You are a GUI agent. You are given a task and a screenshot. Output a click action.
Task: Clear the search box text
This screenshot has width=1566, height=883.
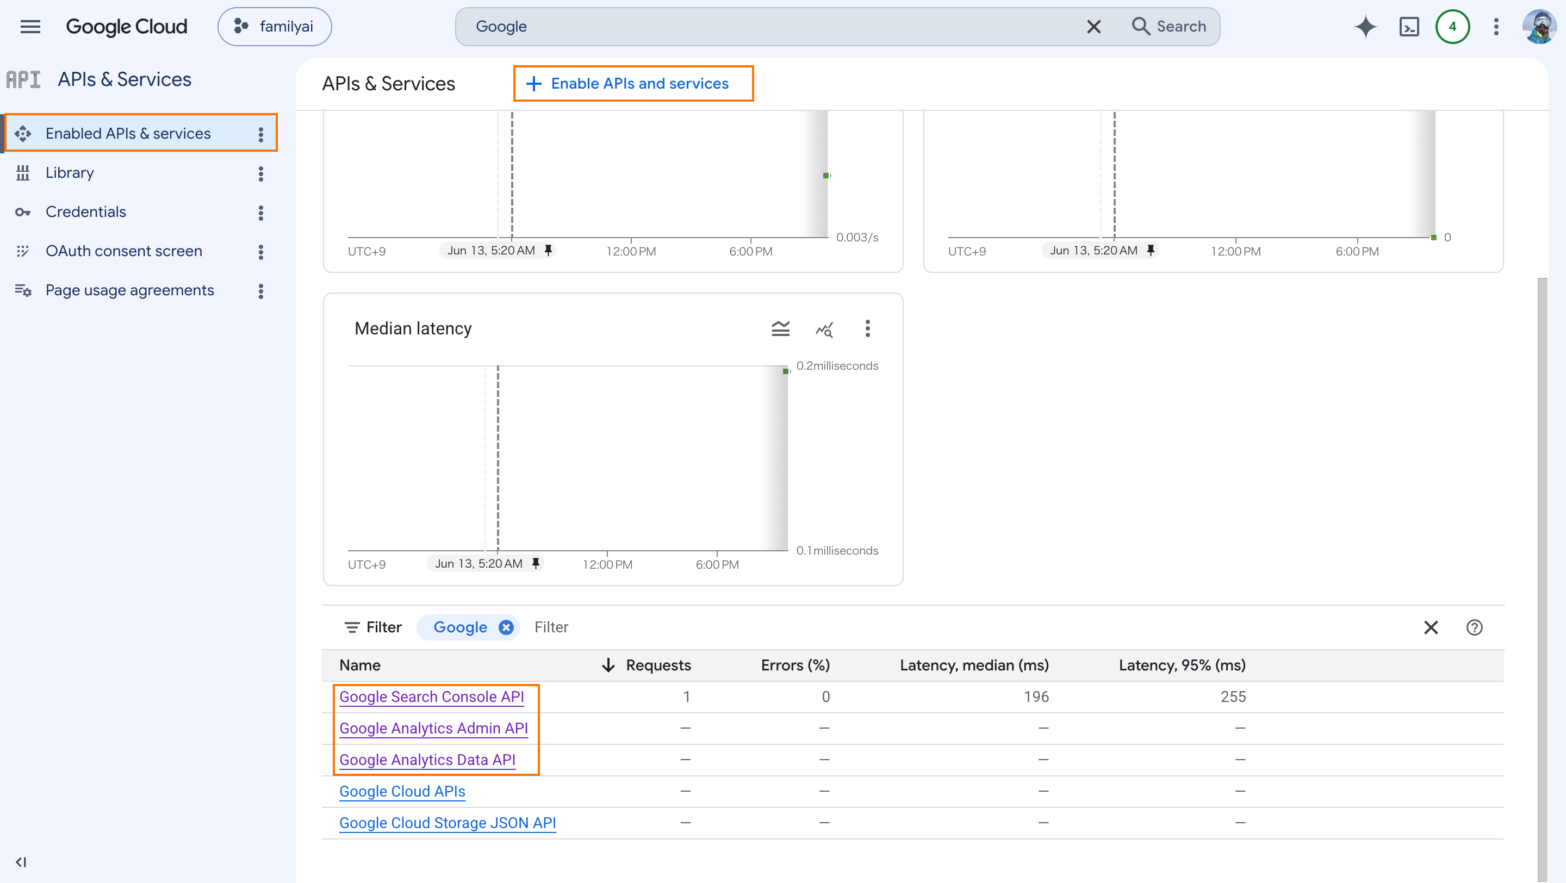click(x=1093, y=27)
